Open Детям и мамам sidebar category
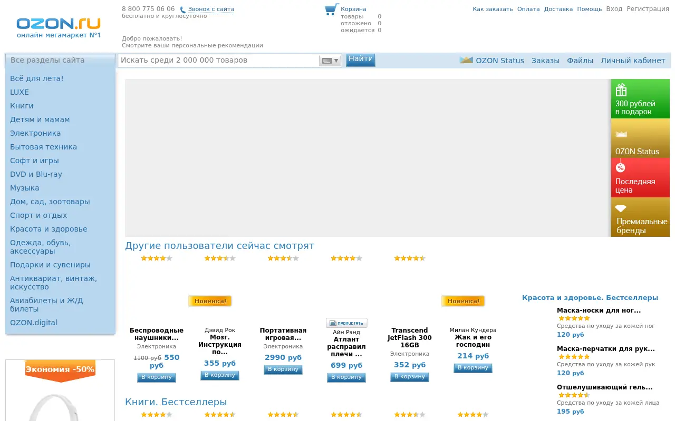675x421 pixels. 40,119
